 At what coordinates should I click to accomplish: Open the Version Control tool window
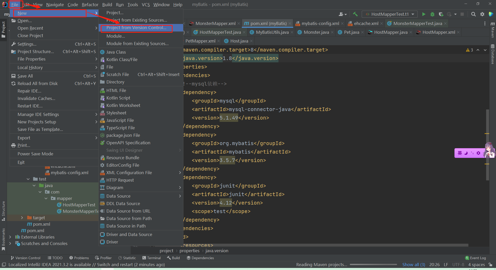click(x=26, y=258)
